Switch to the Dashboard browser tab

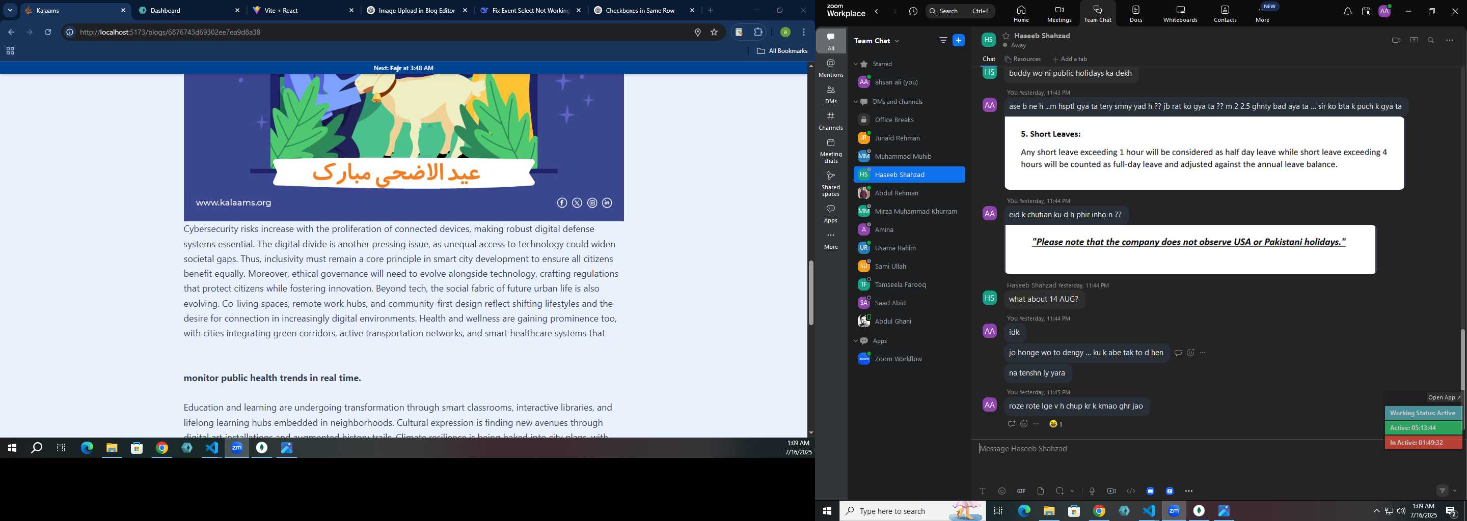189,10
